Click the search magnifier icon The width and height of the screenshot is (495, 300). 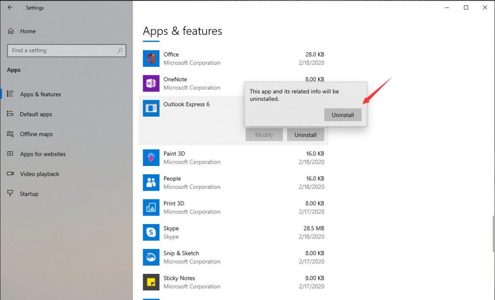click(120, 50)
